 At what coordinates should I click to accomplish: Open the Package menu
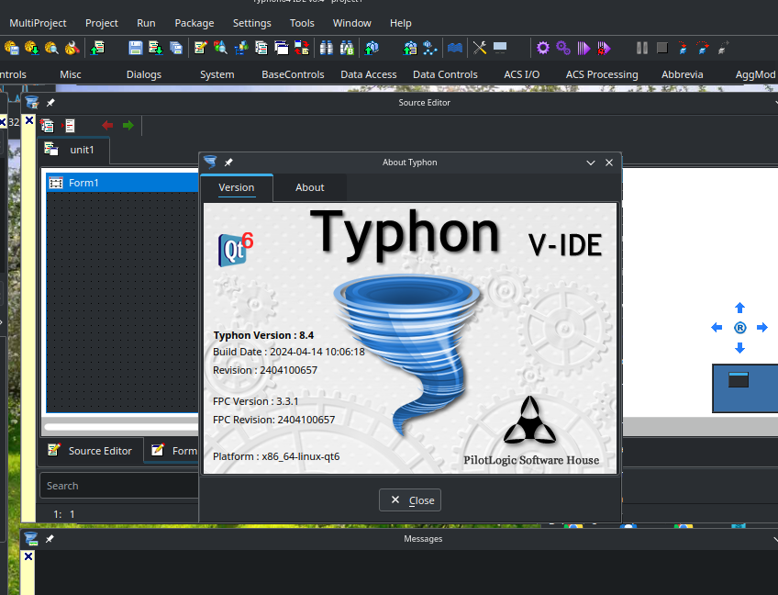194,23
